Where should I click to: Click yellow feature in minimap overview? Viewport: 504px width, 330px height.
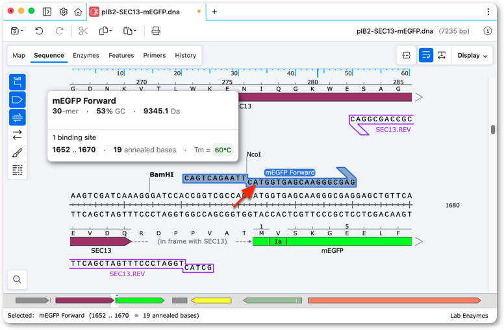211,300
